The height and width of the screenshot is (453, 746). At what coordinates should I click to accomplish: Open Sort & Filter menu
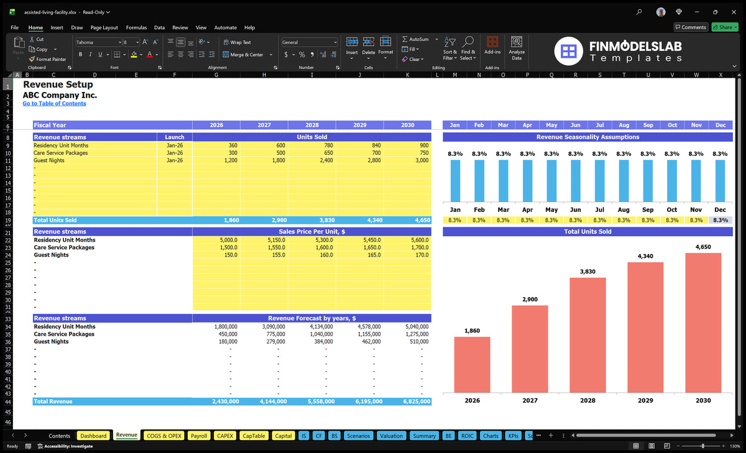[x=450, y=48]
